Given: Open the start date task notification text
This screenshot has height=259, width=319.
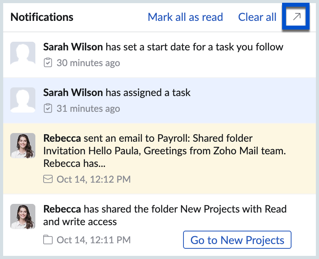Looking at the screenshot, I should click(163, 47).
